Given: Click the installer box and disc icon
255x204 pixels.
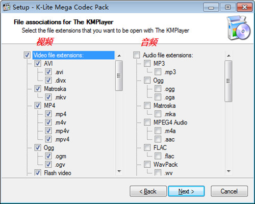Looking at the screenshot, I should pyautogui.click(x=238, y=28).
